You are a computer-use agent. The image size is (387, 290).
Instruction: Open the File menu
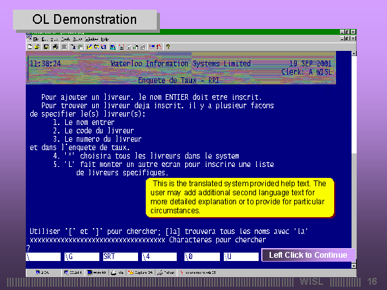coord(36,39)
